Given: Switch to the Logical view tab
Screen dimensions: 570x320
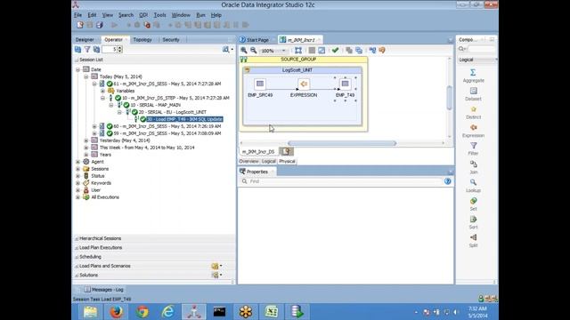Looking at the screenshot, I should click(268, 161).
